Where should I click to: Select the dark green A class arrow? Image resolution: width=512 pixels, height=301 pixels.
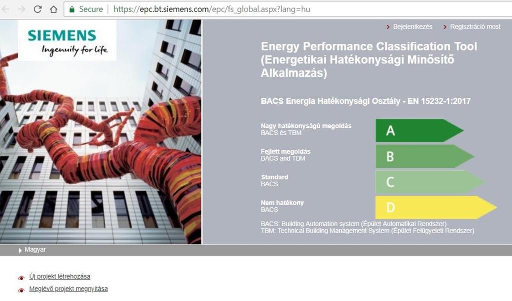point(419,130)
